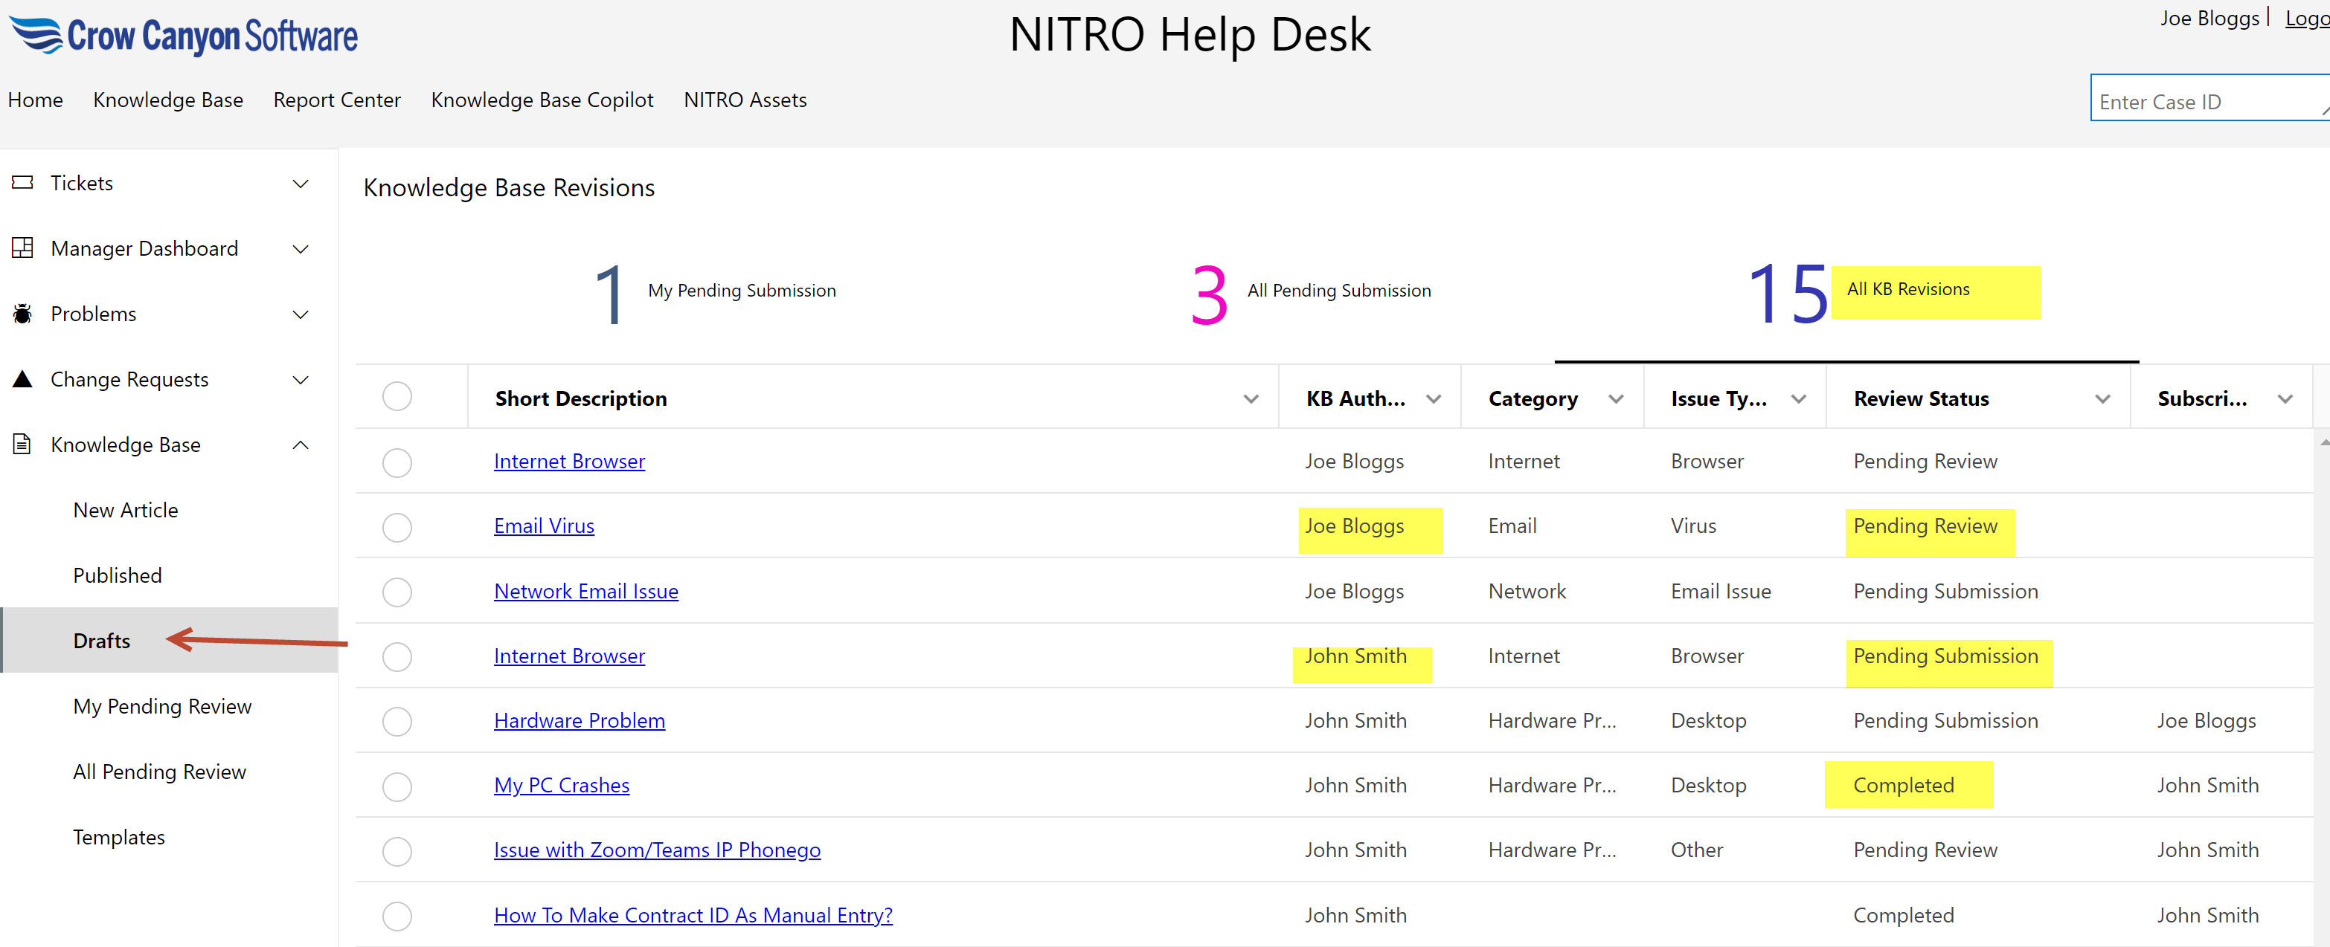Open the Hardware Problem article link
Viewport: 2330px width, 947px height.
tap(579, 720)
